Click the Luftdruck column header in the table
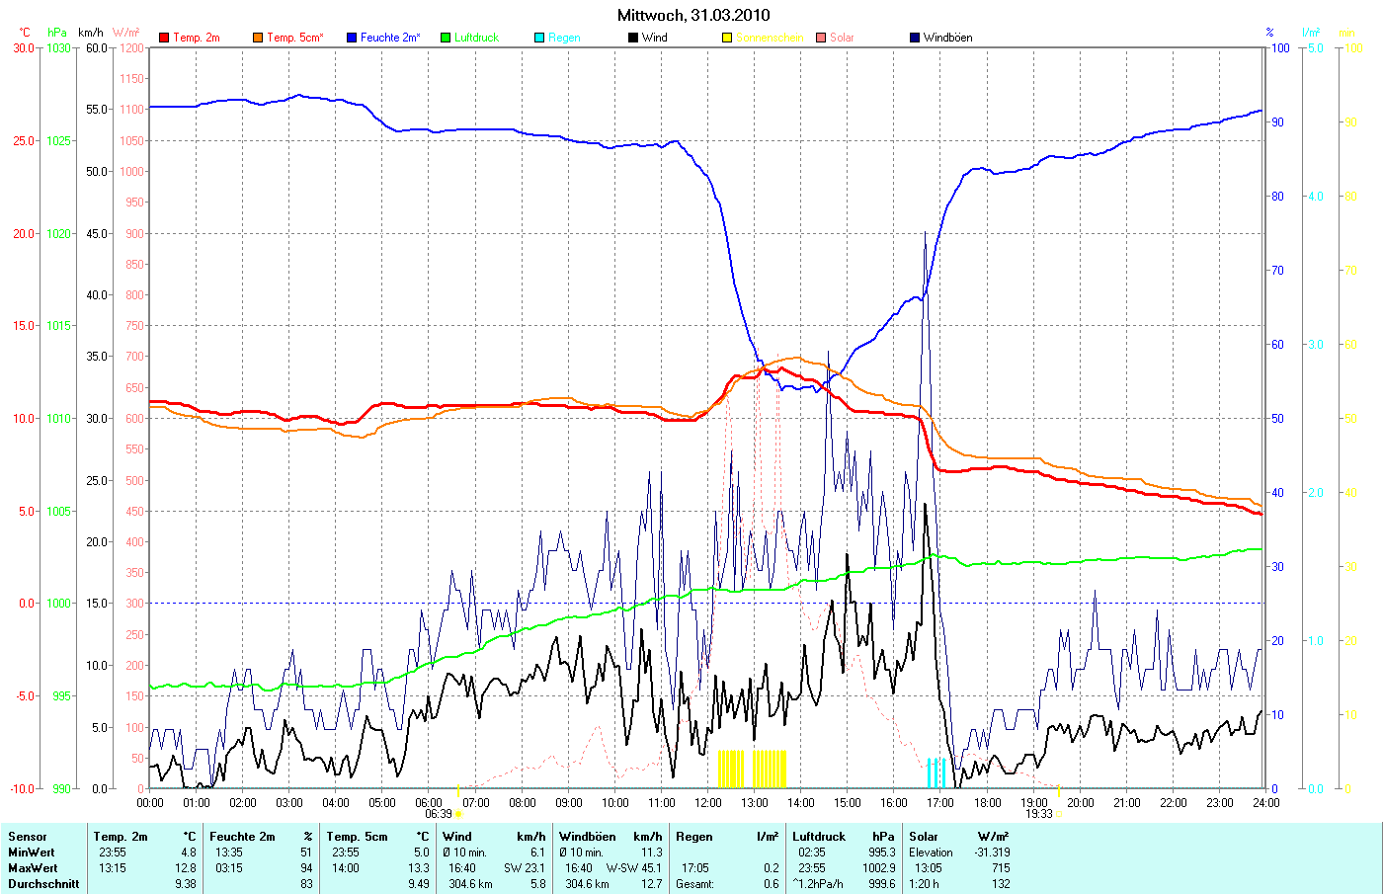1383x894 pixels. [x=819, y=837]
